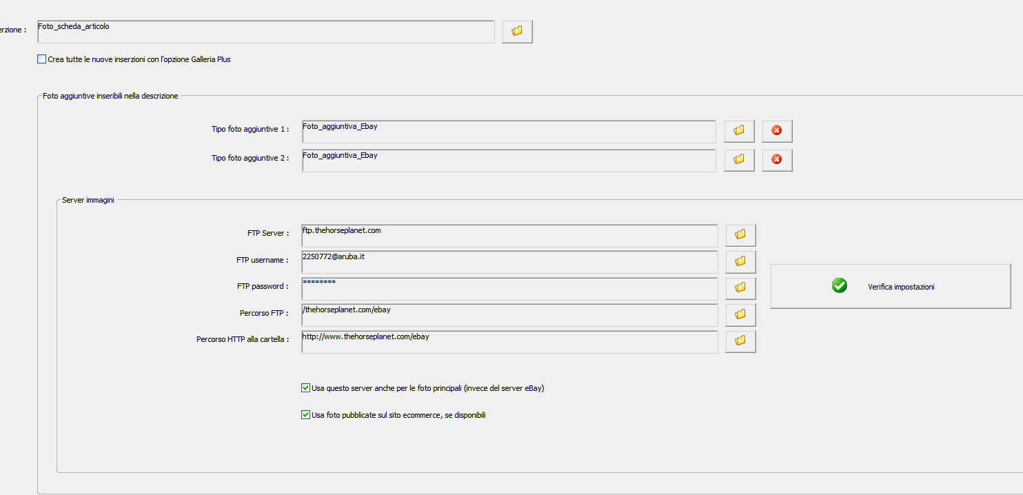Click folder icon beside FTP password field
The width and height of the screenshot is (1023, 495).
pyautogui.click(x=740, y=287)
